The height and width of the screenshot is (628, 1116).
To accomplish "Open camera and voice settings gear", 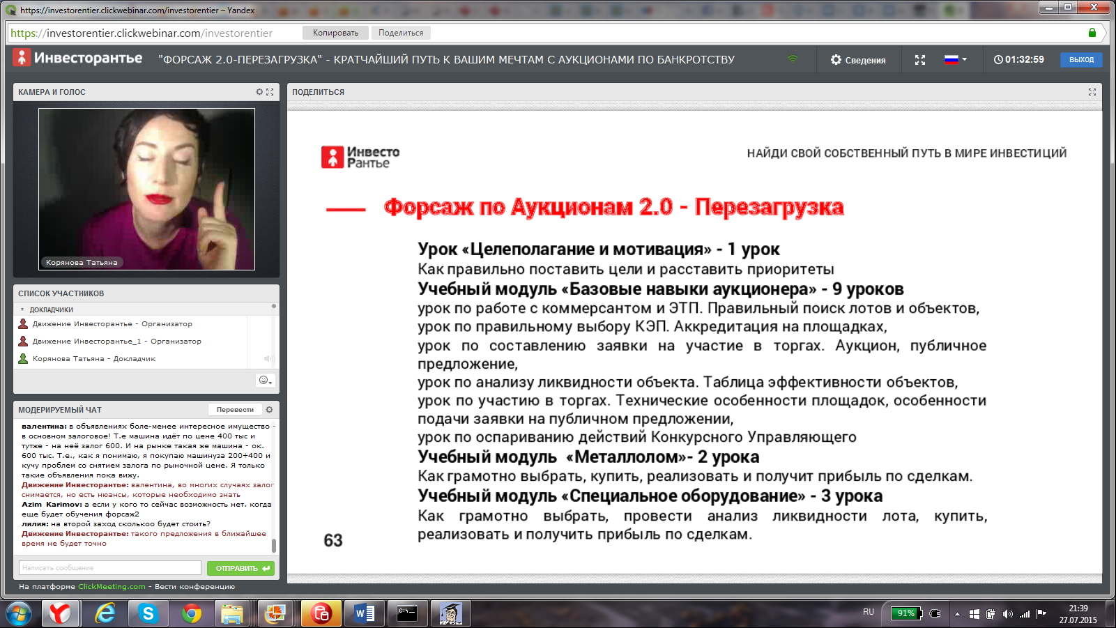I will point(259,92).
